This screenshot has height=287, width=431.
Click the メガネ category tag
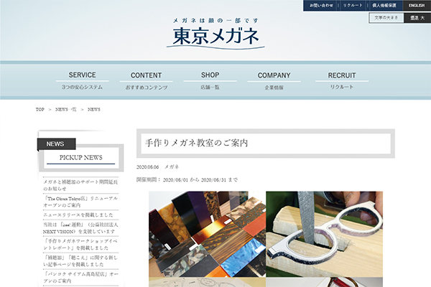click(172, 166)
